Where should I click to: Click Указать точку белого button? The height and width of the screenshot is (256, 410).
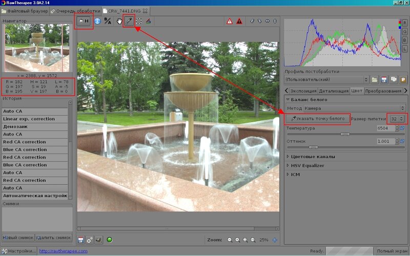pos(318,119)
